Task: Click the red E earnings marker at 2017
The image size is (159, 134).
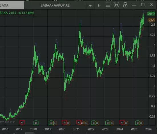Action: (x=22, y=122)
